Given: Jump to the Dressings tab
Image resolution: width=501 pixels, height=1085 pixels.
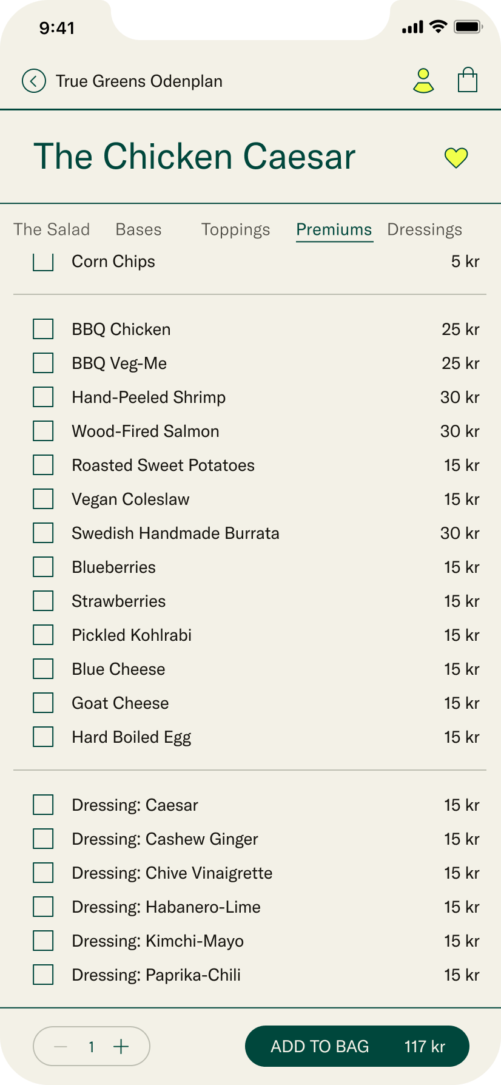Looking at the screenshot, I should (x=425, y=229).
